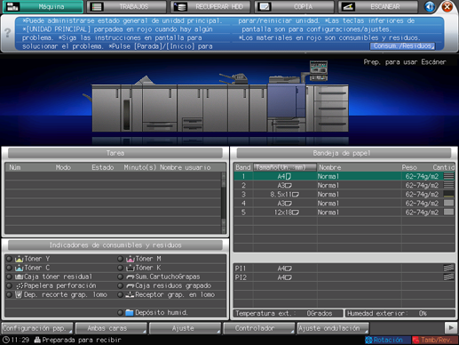This screenshot has height=345, width=459.
Task: Click the tray 1 paper quantity indicator
Action: [x=448, y=176]
